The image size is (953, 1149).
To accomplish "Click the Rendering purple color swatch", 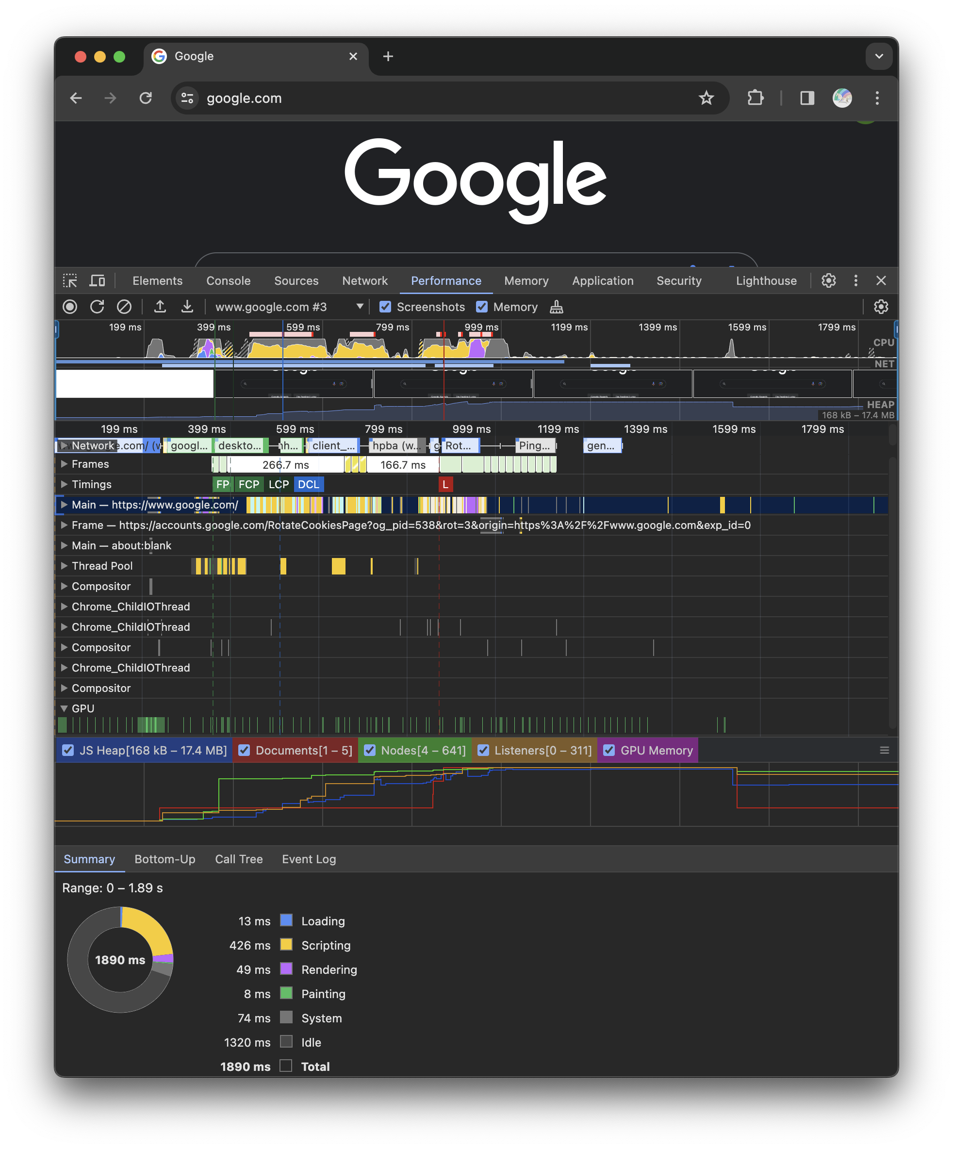I will pyautogui.click(x=286, y=969).
